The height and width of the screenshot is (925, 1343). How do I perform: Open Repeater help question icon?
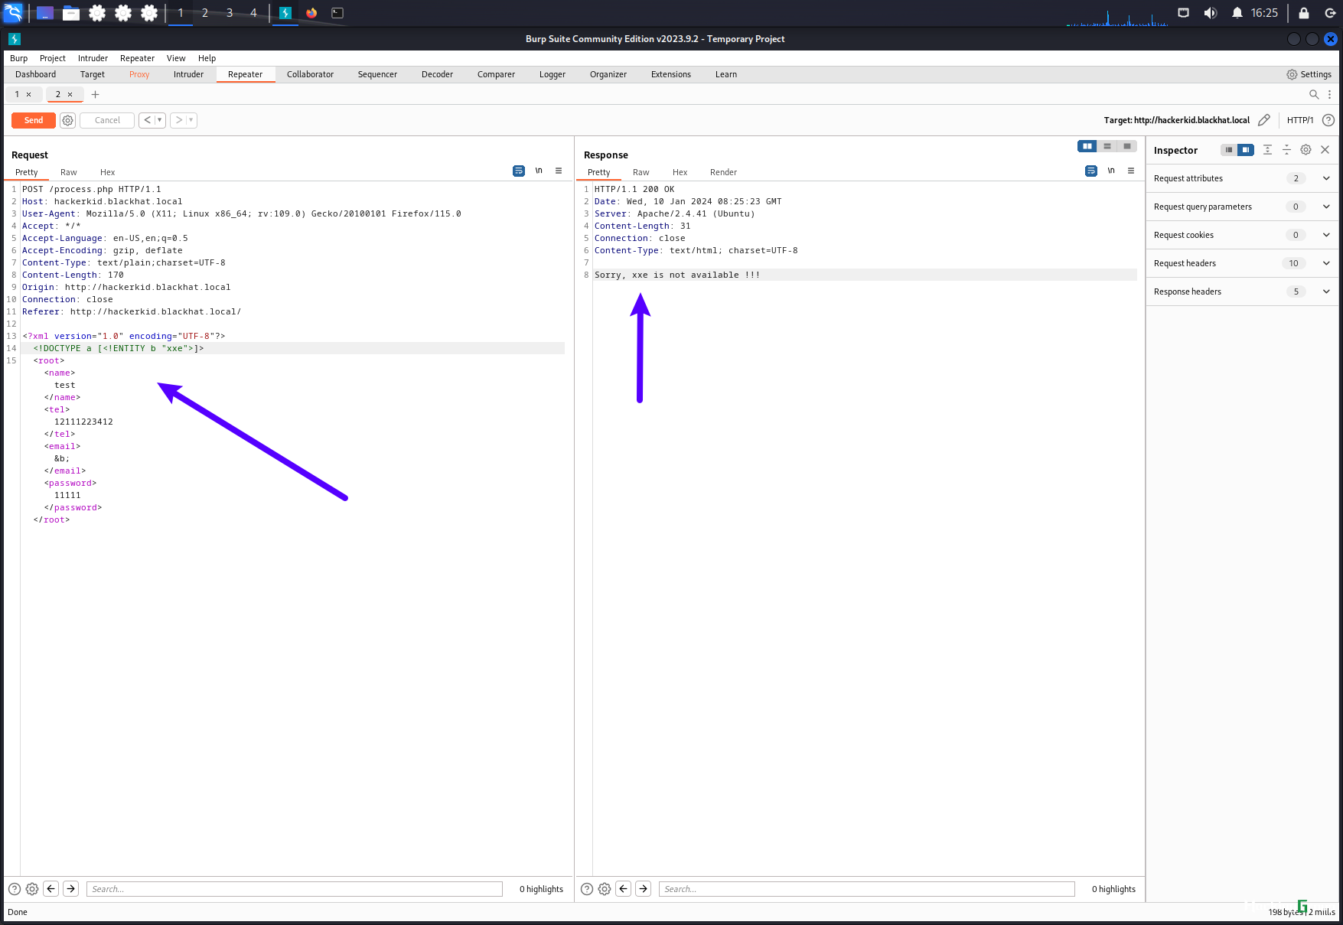click(x=1328, y=120)
